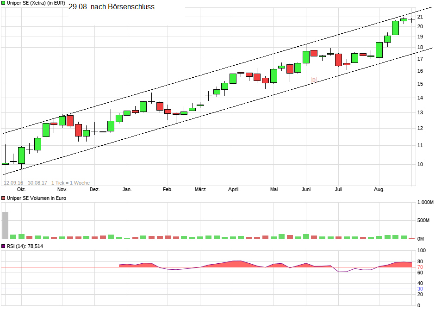Click the red RSI 70 level label

(420, 267)
